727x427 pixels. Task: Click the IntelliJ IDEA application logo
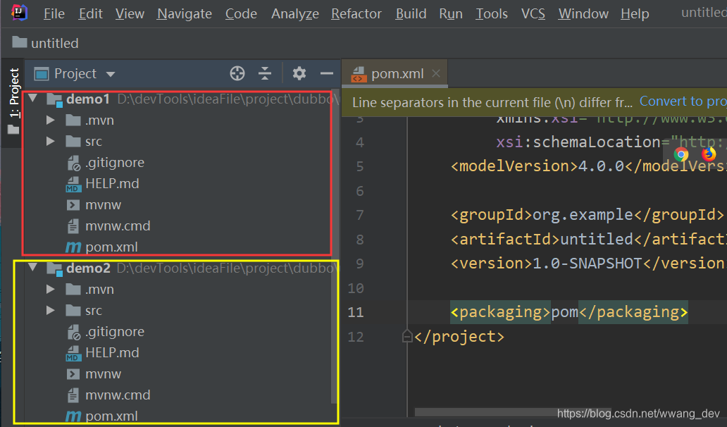coord(19,13)
